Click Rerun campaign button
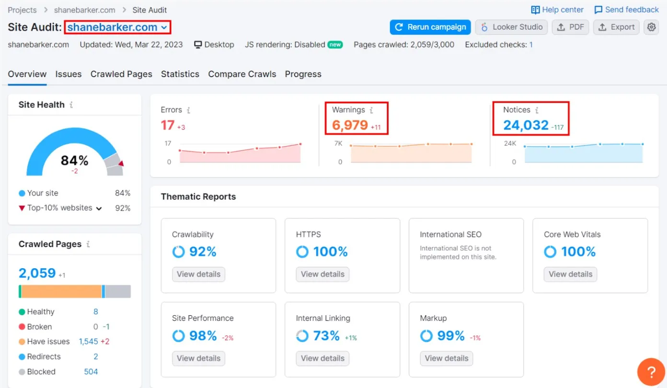 click(x=430, y=27)
